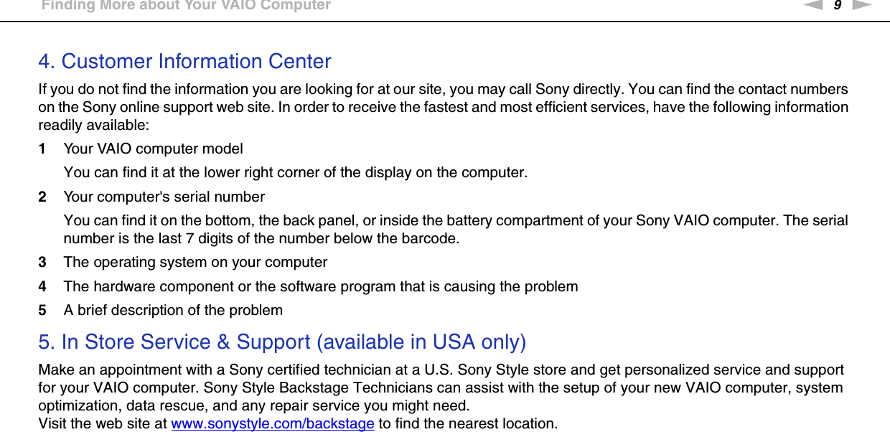Click the bold list number 3

click(x=42, y=263)
